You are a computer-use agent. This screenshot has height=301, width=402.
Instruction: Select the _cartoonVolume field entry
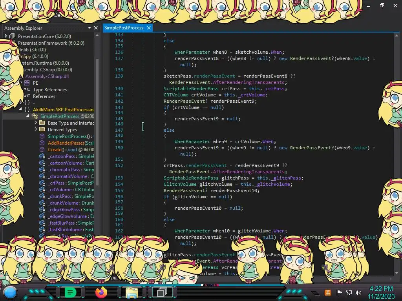(71, 163)
